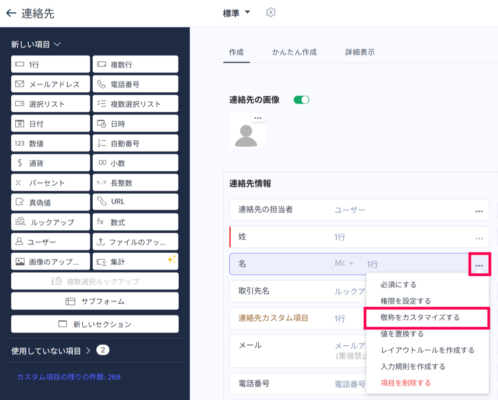The width and height of the screenshot is (498, 400).
Task: Click the 新しいセクション button
Action: [95, 324]
